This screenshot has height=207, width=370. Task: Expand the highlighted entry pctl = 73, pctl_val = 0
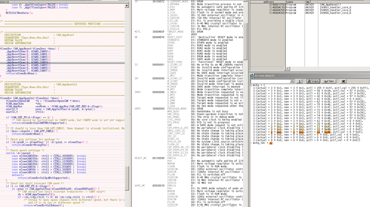(254, 132)
